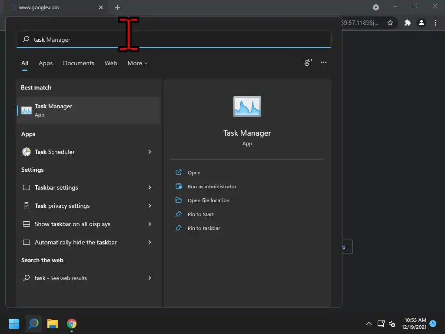The image size is (445, 334).
Task: Switch to the Web search tab
Action: (x=111, y=63)
